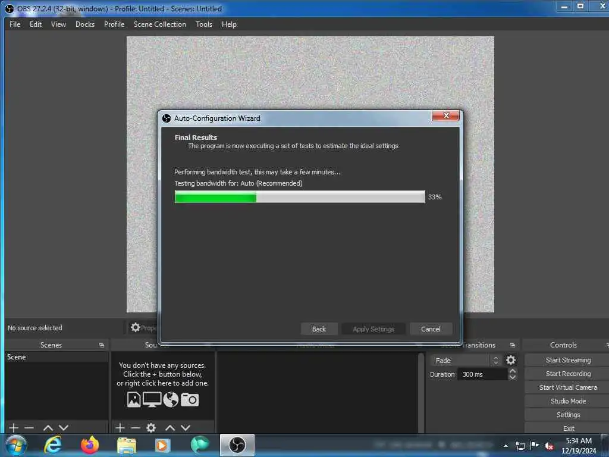Show hidden tray icons arrow
This screenshot has height=457, width=609.
pos(506,446)
